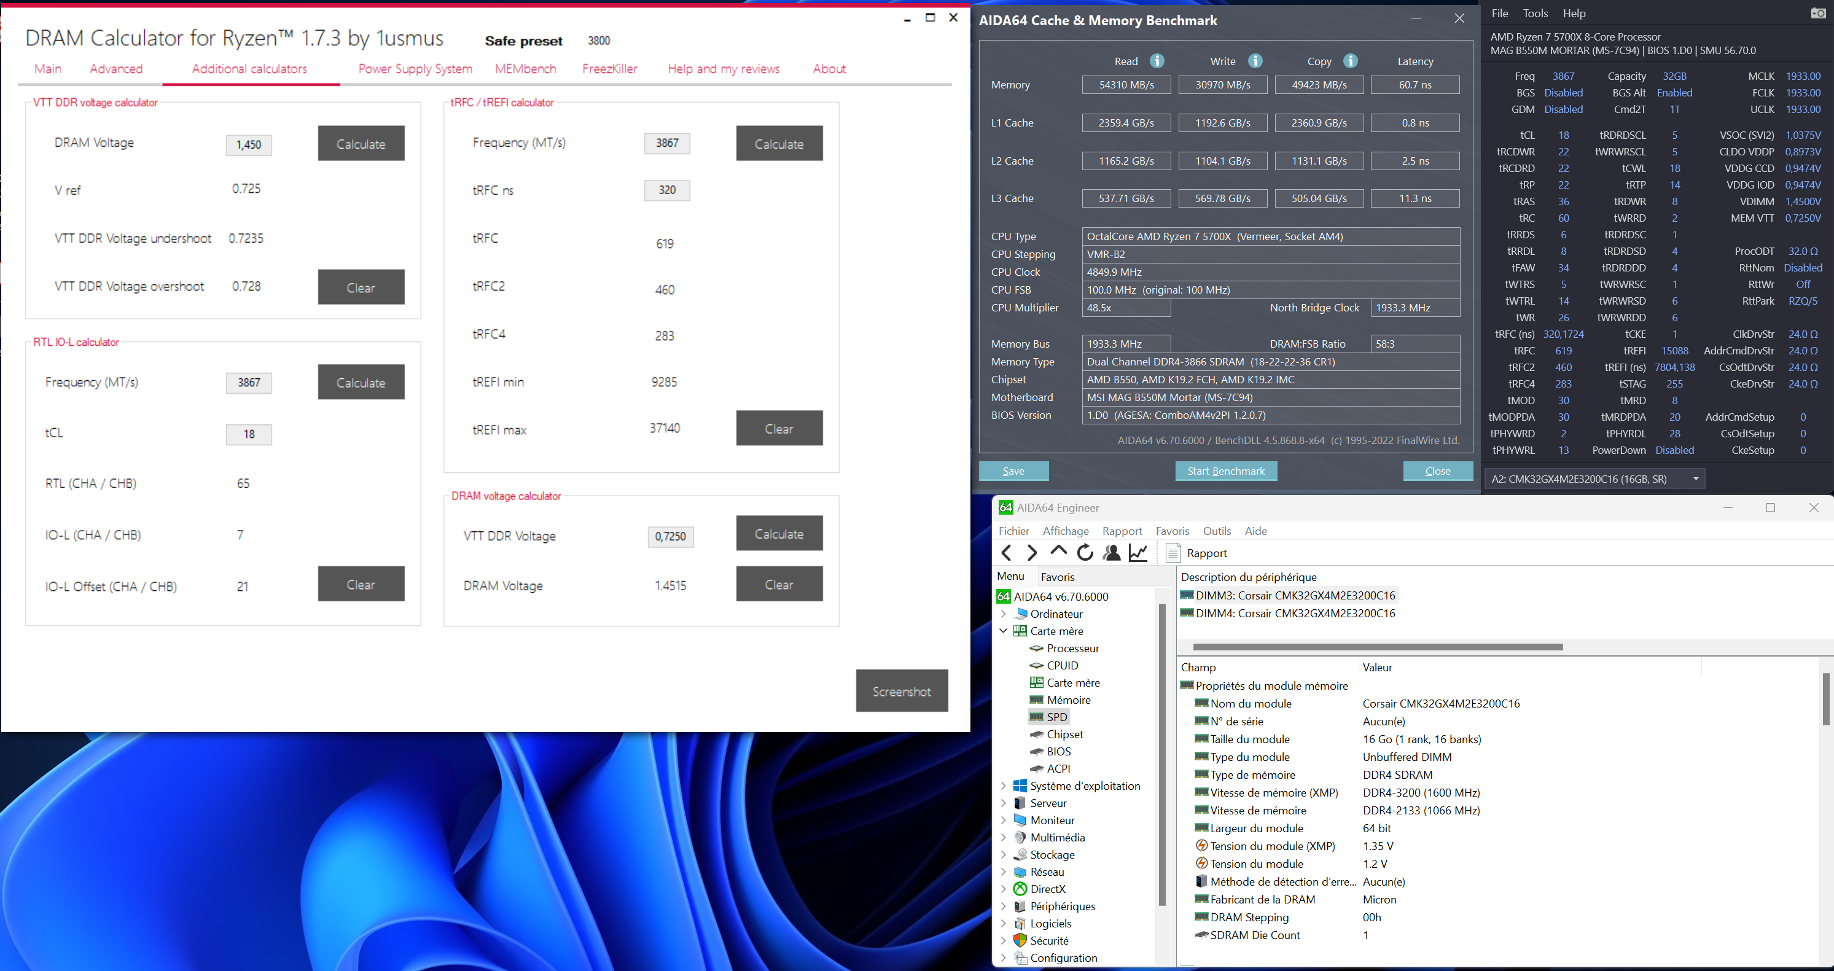Click the horizontal scrollbar under device list
Screen dimensions: 1834x971
1377,647
